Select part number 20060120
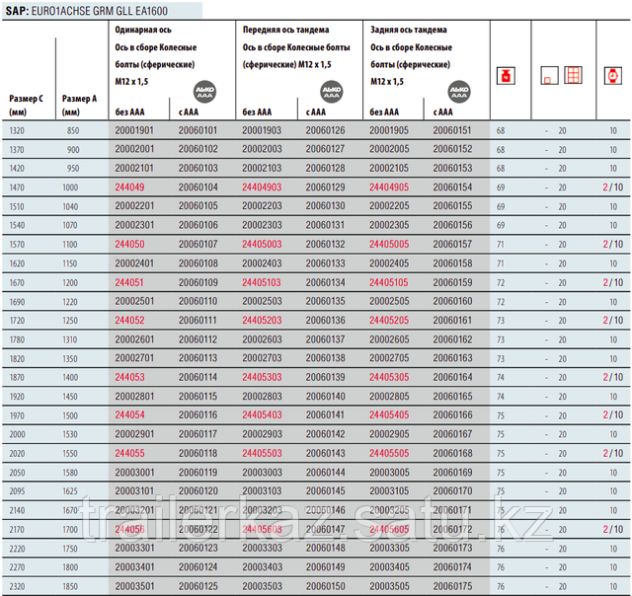This screenshot has height=596, width=632. click(197, 490)
